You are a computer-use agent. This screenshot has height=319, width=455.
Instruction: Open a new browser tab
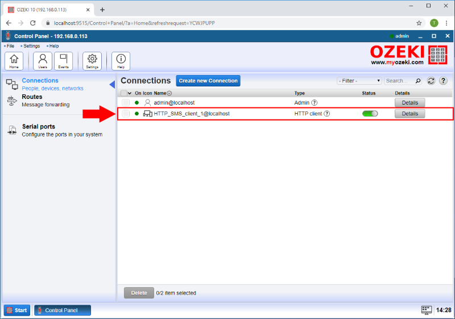(102, 10)
